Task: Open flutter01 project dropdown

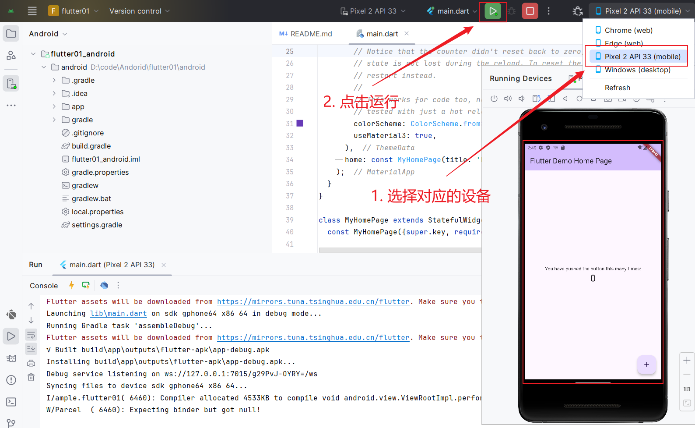Action: pyautogui.click(x=73, y=11)
